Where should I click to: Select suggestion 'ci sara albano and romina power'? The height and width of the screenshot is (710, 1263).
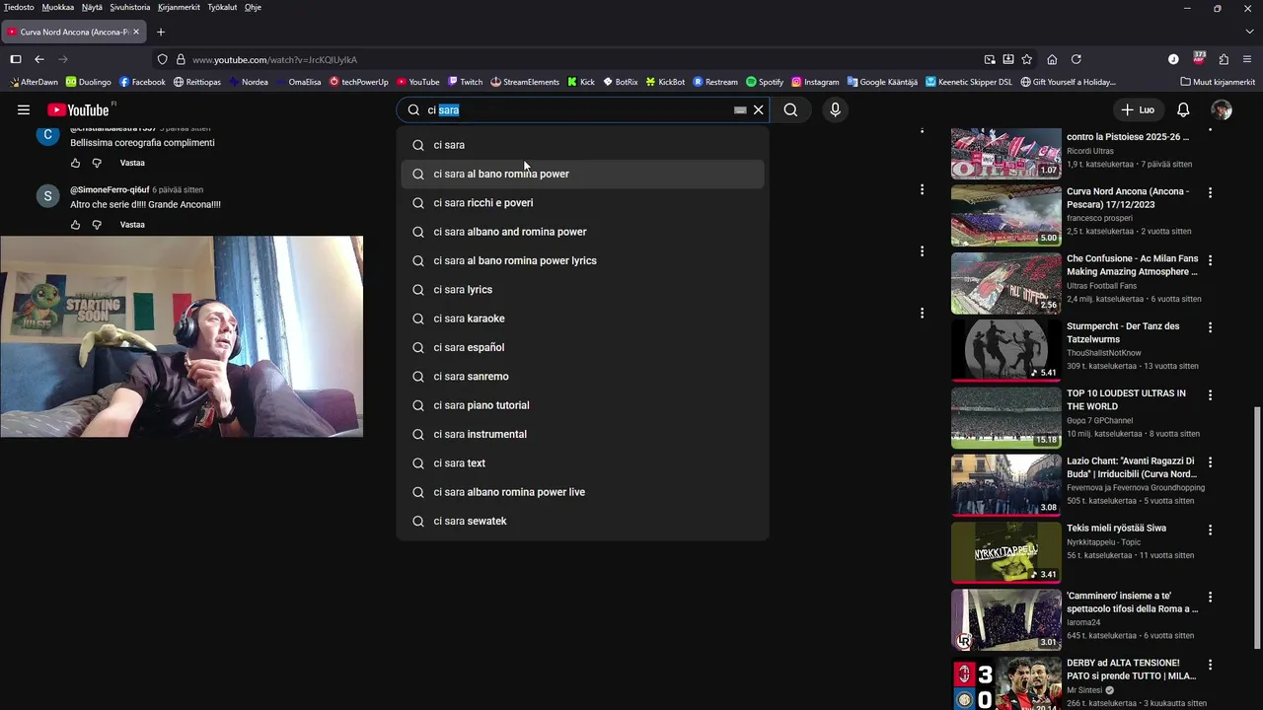click(x=582, y=232)
